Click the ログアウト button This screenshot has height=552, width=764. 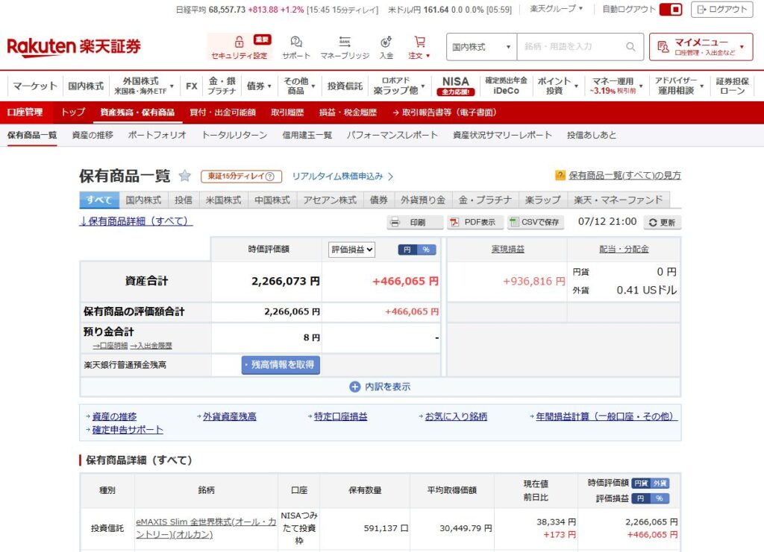[x=722, y=9]
